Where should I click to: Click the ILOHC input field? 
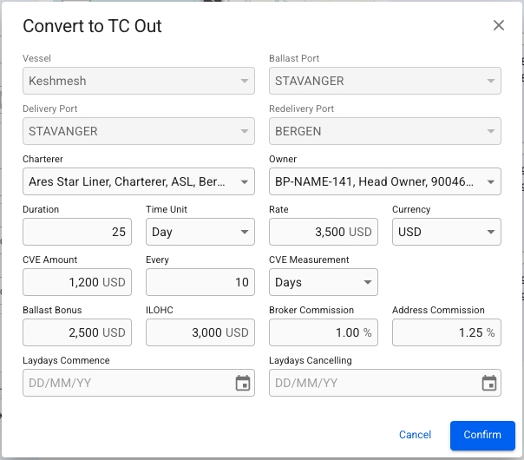200,332
